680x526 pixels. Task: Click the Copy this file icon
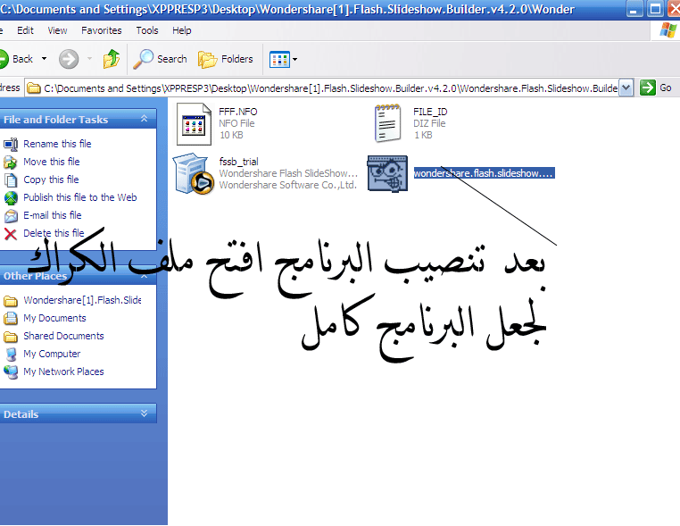(11, 180)
